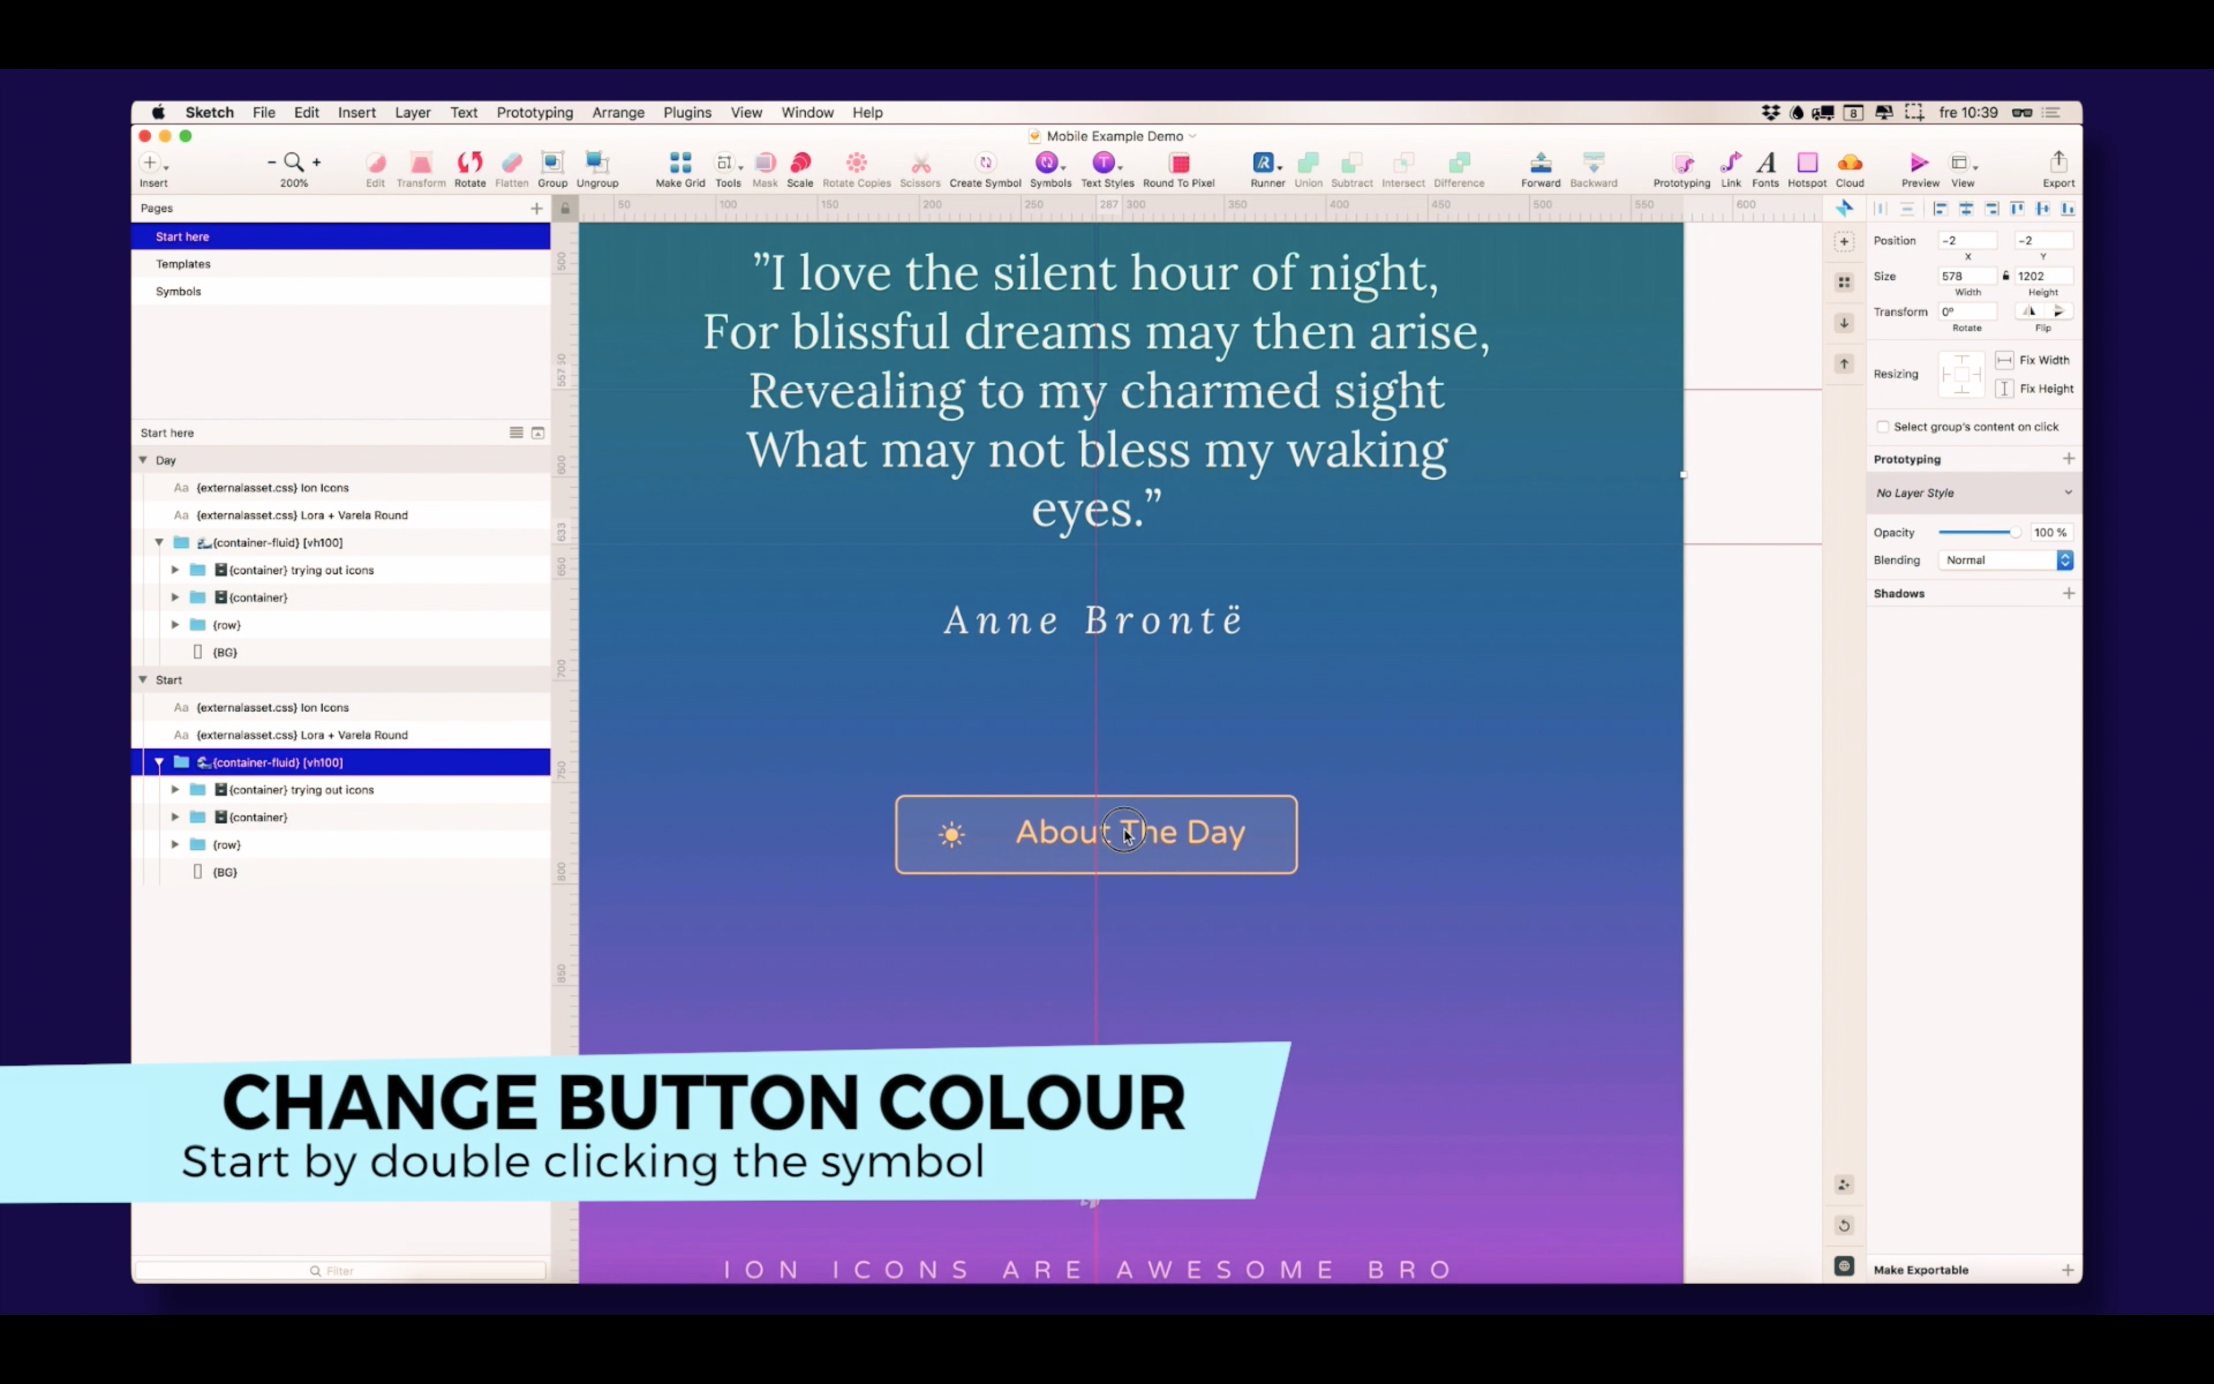Open the Symbols toolbar icon
The image size is (2214, 1384).
[x=1048, y=163]
